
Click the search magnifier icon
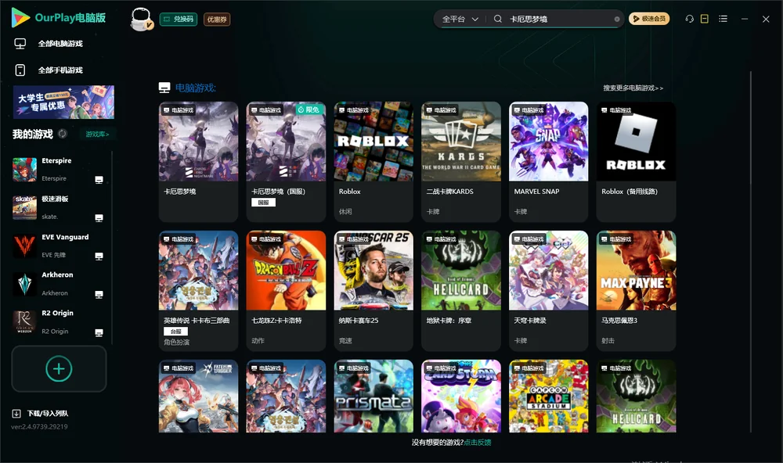click(498, 19)
